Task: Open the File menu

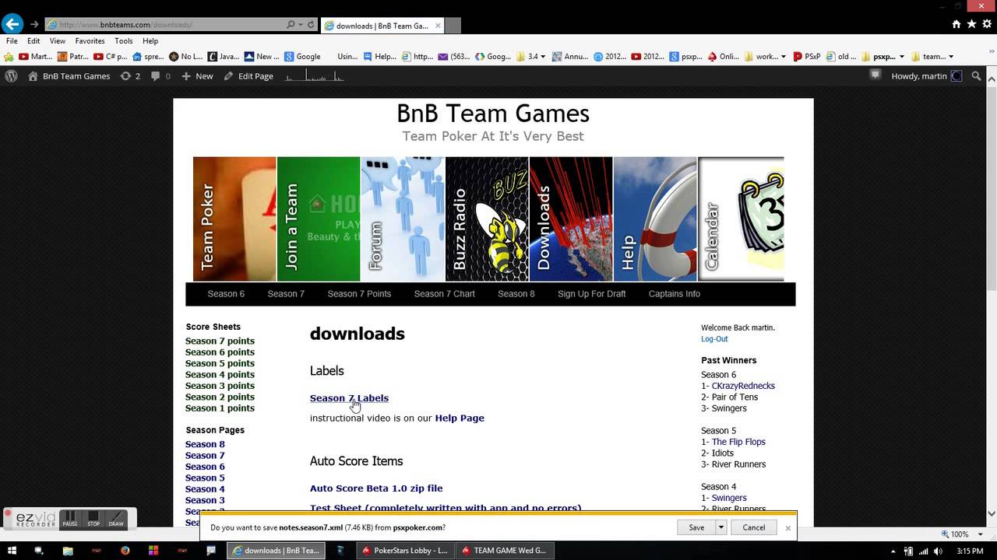Action: point(12,40)
